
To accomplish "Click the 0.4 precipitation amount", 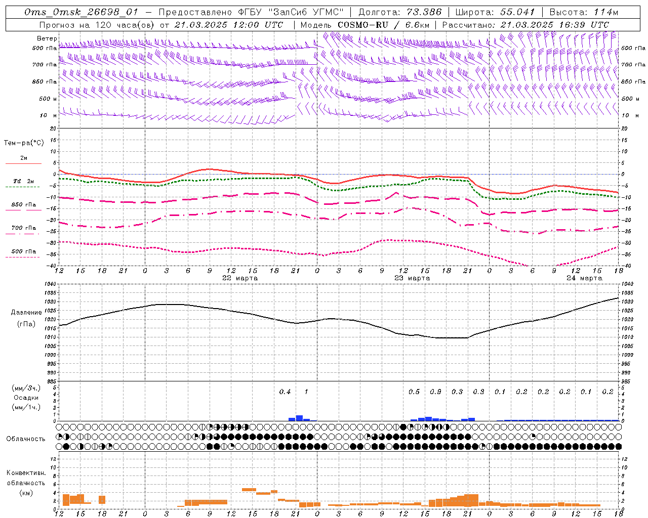I will coord(285,392).
